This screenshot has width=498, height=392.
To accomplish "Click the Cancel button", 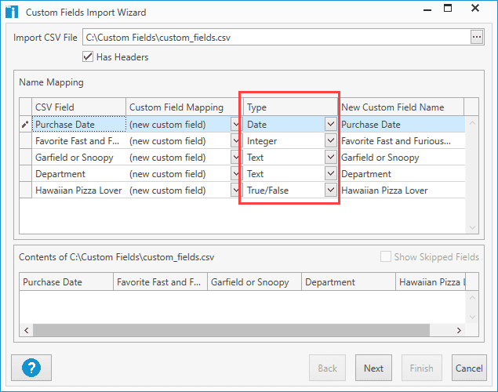I will (x=469, y=368).
